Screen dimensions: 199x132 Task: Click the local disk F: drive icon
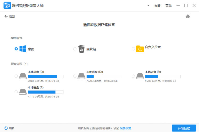tap(23, 92)
